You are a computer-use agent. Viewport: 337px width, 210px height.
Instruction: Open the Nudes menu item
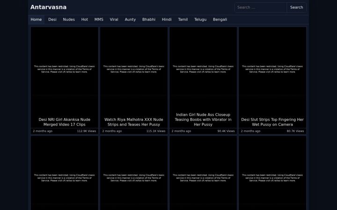(x=69, y=20)
